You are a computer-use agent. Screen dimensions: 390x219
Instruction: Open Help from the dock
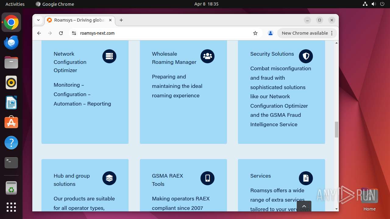coord(11,143)
